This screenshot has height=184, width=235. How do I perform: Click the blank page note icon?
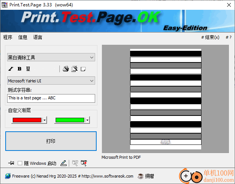(83, 69)
